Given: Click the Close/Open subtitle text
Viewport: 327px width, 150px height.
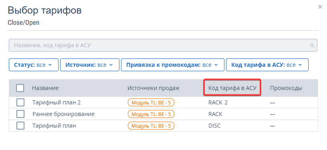Looking at the screenshot, I should click(x=23, y=22).
